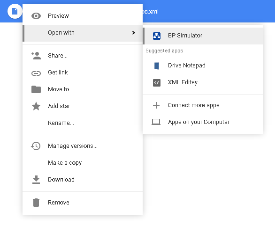Open file with Drive Notepad
275x226 pixels.
pyautogui.click(x=203, y=66)
